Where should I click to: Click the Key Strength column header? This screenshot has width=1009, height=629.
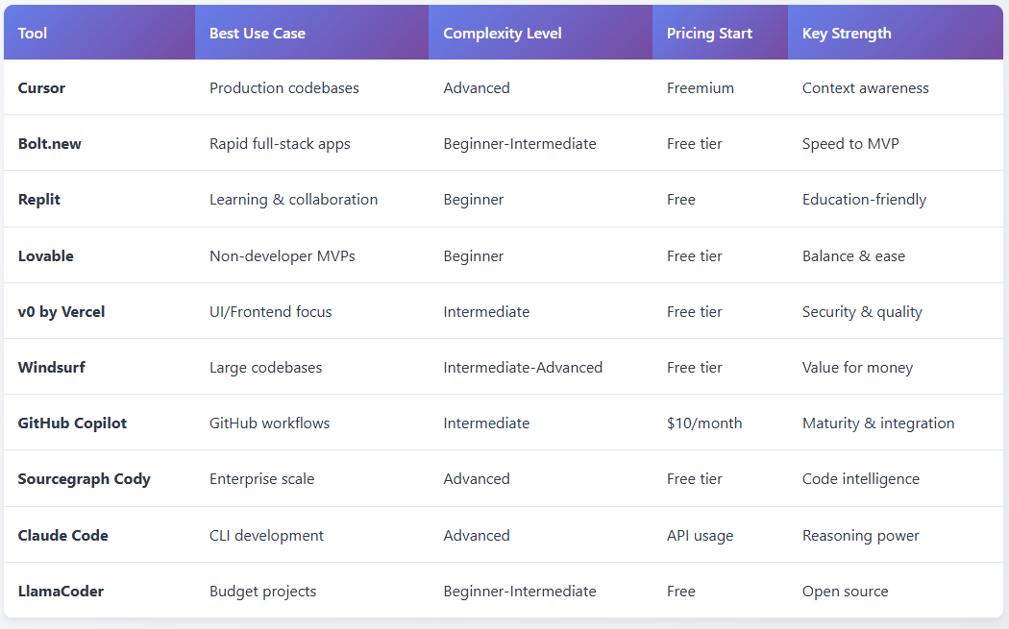(847, 34)
